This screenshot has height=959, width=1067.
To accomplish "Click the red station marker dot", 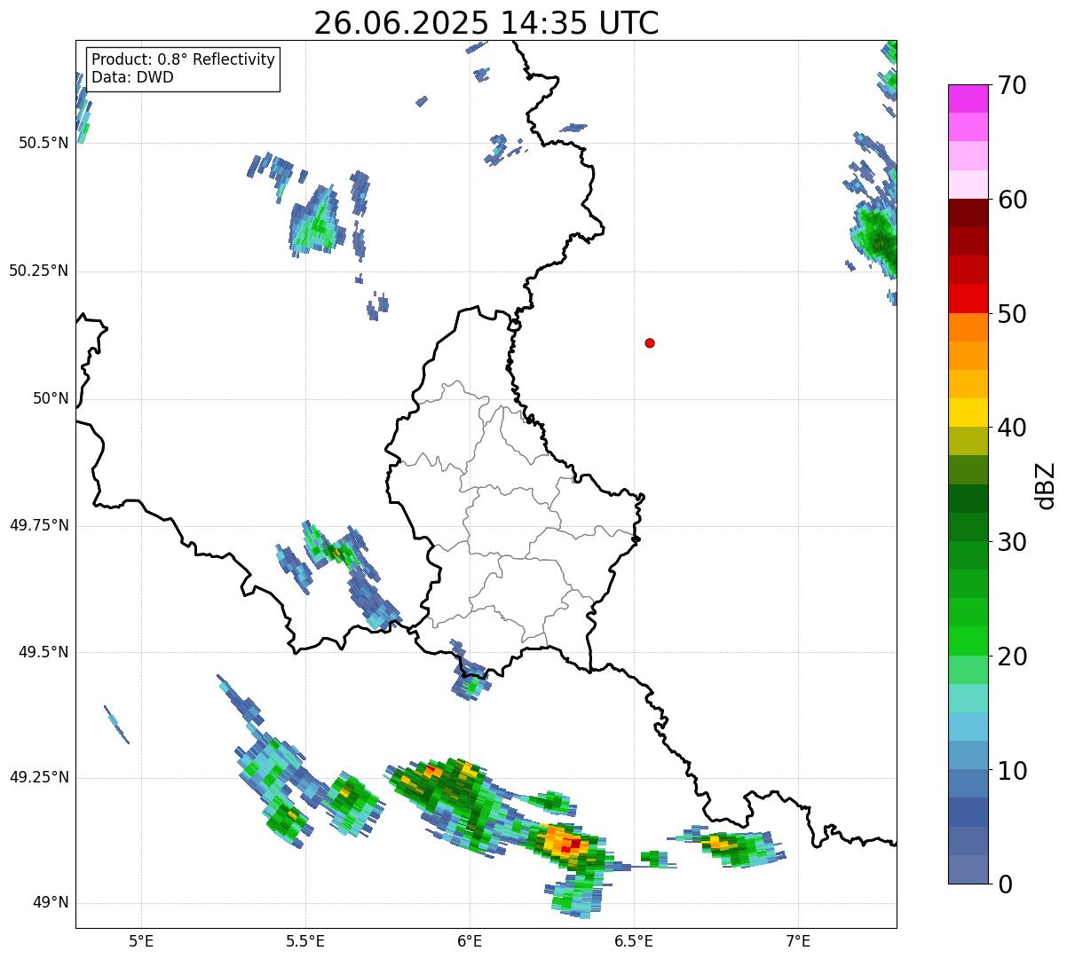I will [x=650, y=342].
